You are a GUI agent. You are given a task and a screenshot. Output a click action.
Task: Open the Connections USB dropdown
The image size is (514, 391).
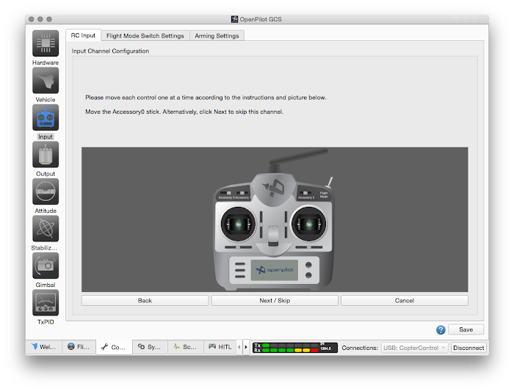tap(415, 348)
